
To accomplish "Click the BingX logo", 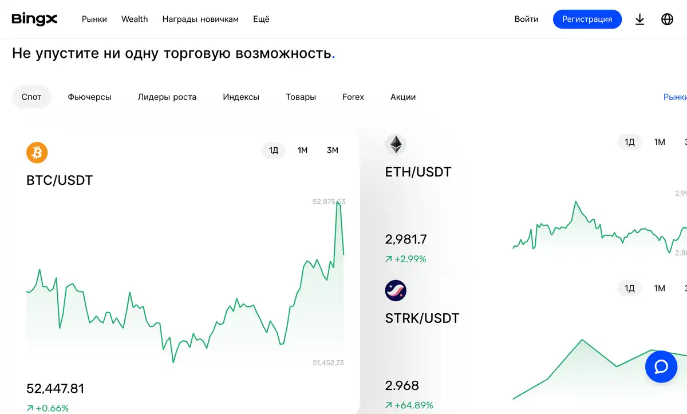I will coord(34,19).
